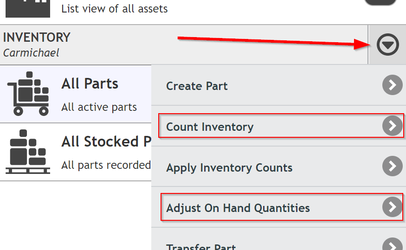Click the Count Inventory chevron icon
The height and width of the screenshot is (250, 406).
[393, 126]
